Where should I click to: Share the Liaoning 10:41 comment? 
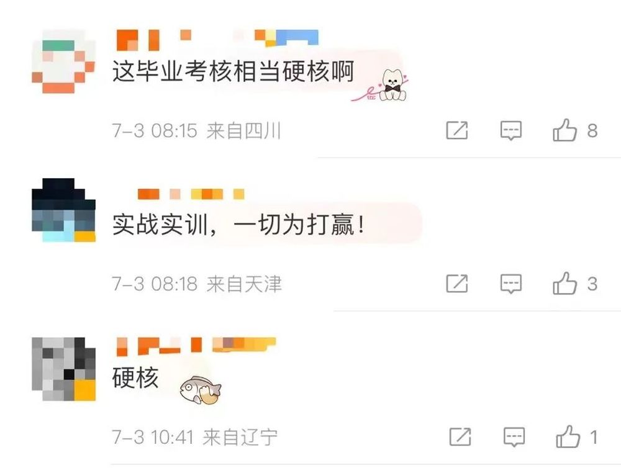(460, 436)
